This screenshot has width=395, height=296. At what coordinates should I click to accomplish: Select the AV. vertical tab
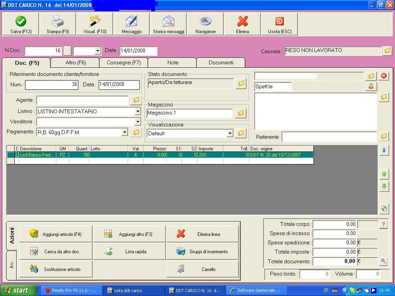point(12,265)
